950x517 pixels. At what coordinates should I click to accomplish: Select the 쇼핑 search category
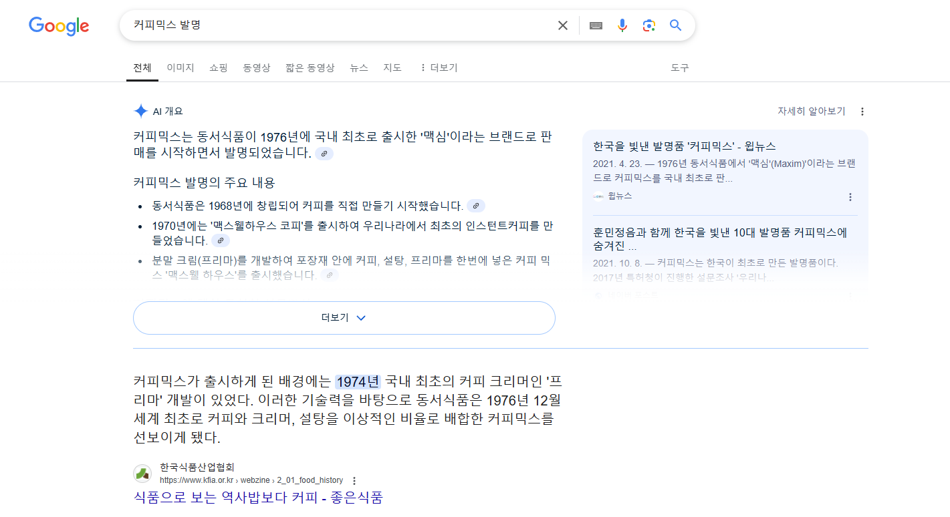tap(218, 67)
